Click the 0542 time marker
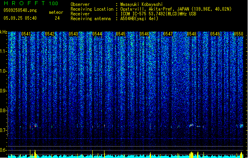 tap(50, 34)
